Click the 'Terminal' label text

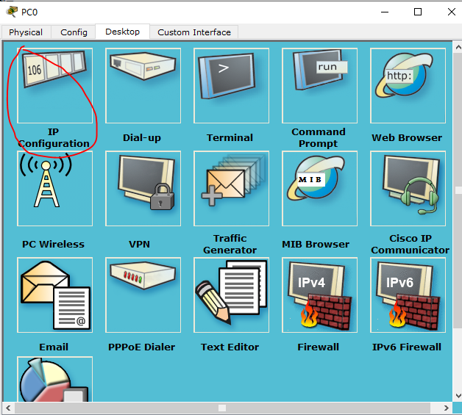[230, 137]
